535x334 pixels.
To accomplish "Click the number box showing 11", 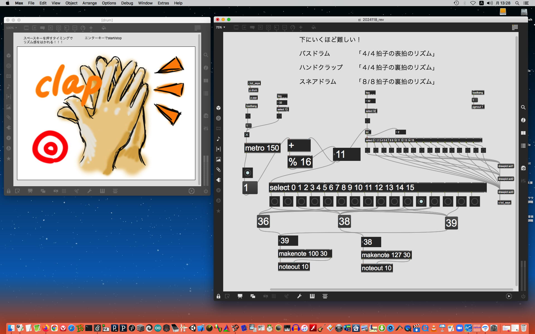I will (347, 154).
